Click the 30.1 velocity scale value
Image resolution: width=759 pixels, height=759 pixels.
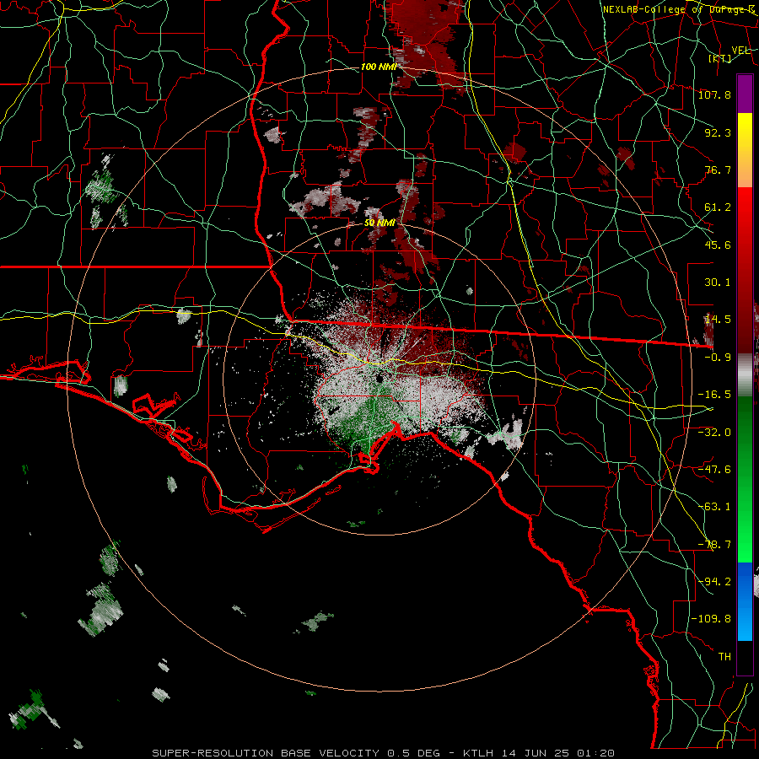coord(718,283)
